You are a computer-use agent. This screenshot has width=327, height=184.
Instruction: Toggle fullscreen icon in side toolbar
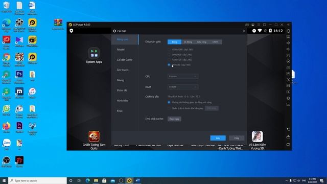point(288,55)
